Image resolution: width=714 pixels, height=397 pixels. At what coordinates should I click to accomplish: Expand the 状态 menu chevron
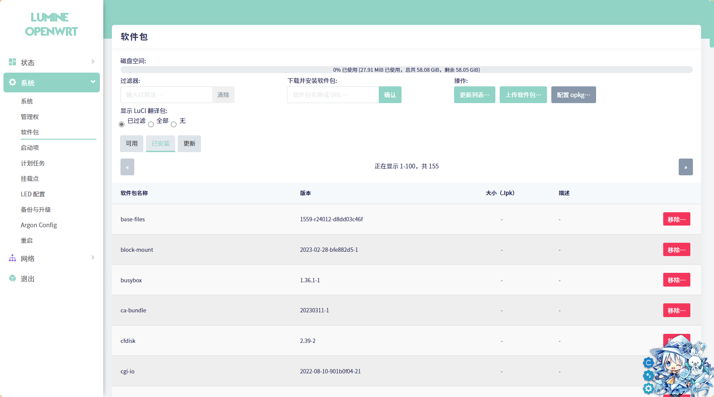[93, 62]
